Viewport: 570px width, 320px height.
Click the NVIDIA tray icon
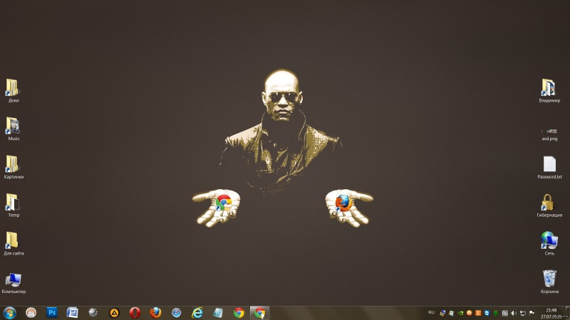pyautogui.click(x=460, y=313)
